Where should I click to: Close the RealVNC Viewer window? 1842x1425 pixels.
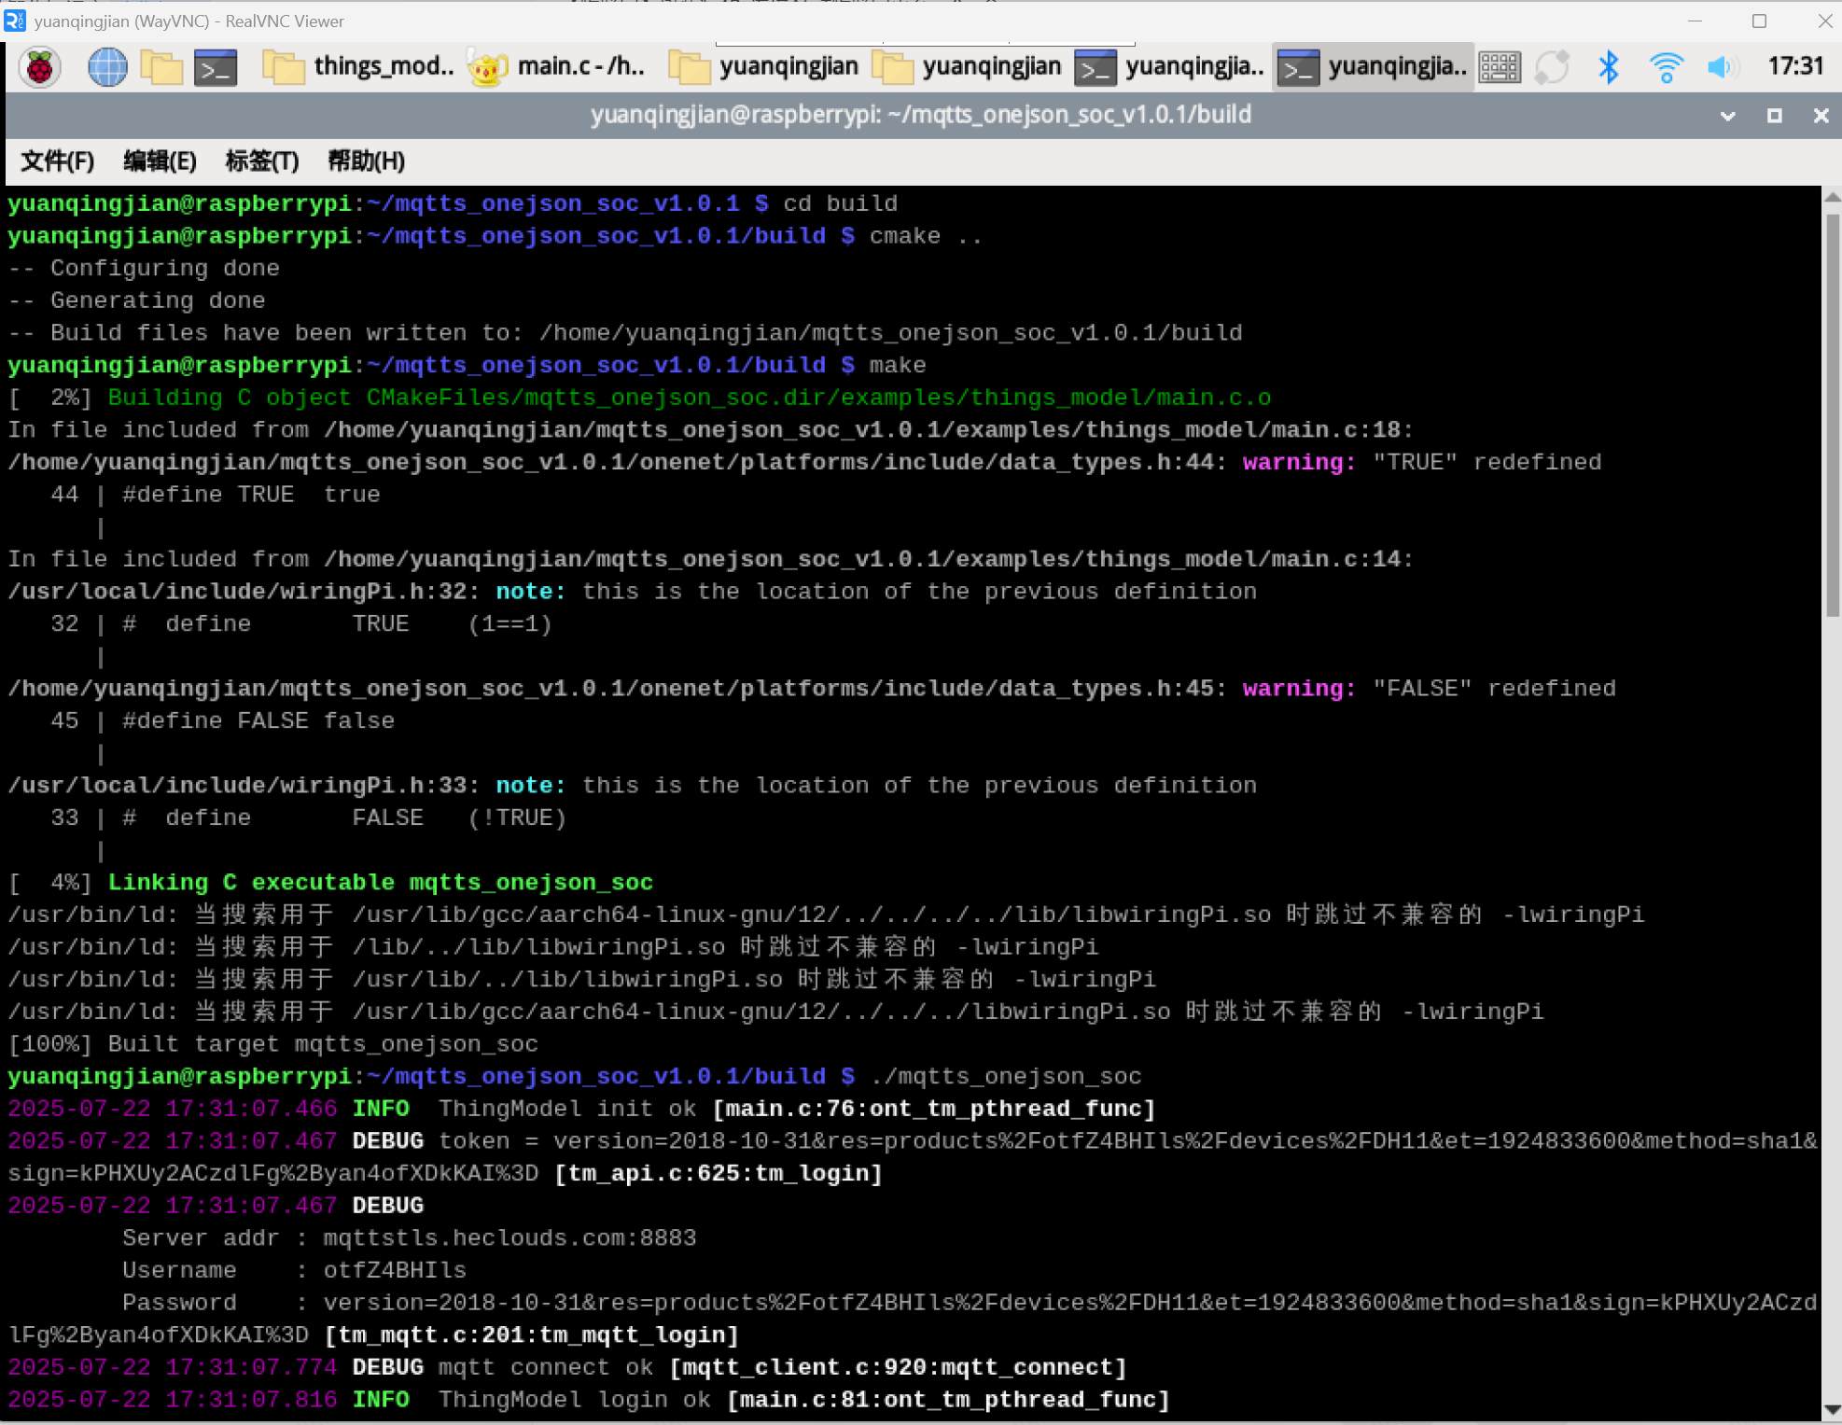(x=1824, y=21)
